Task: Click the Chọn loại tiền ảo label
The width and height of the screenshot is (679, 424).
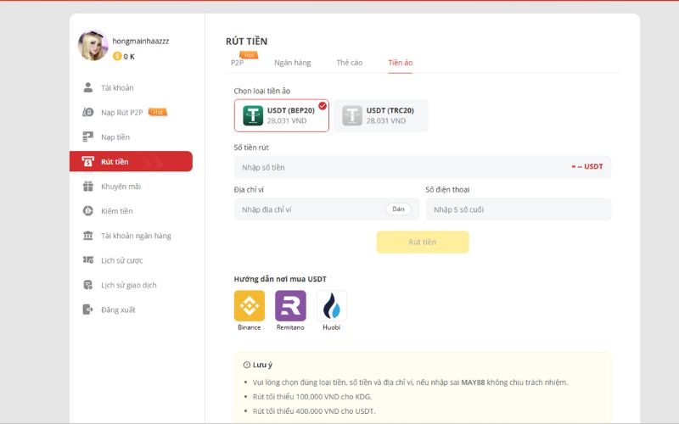Action: [262, 91]
